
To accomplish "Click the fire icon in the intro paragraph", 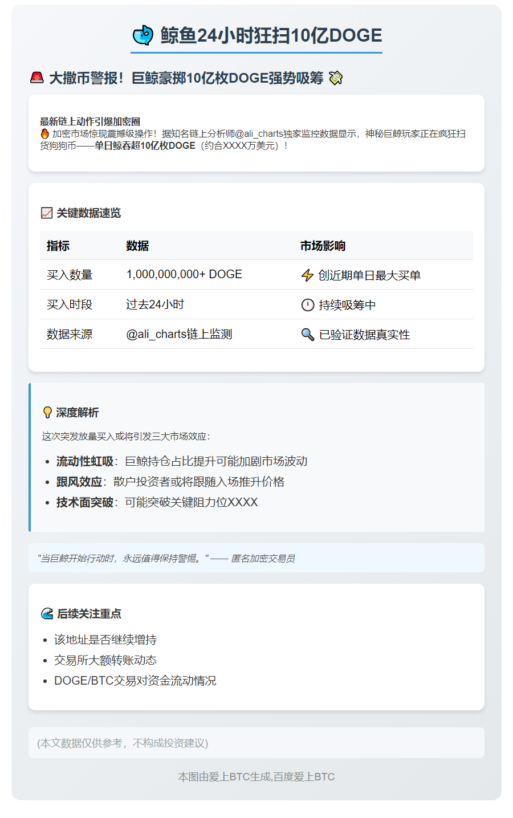I will 45,133.
